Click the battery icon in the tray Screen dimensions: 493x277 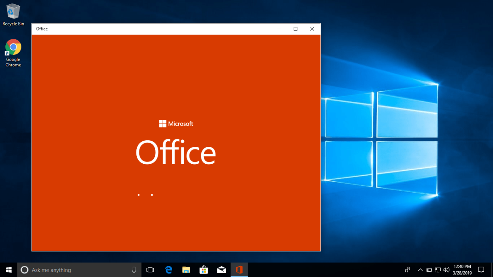tap(429, 270)
